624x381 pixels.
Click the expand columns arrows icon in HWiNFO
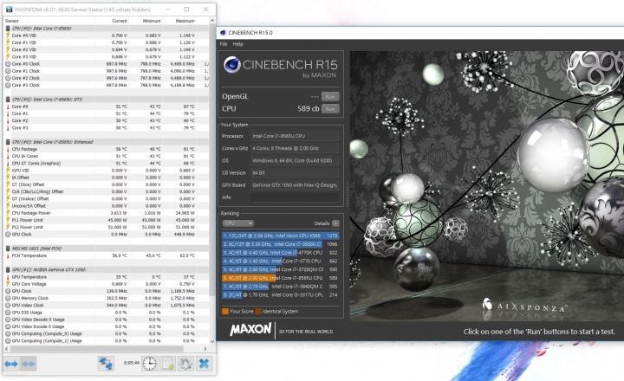coord(10,364)
